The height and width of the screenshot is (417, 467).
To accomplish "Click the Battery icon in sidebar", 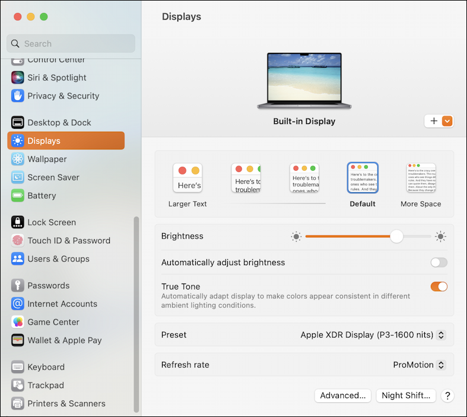I will (x=18, y=196).
